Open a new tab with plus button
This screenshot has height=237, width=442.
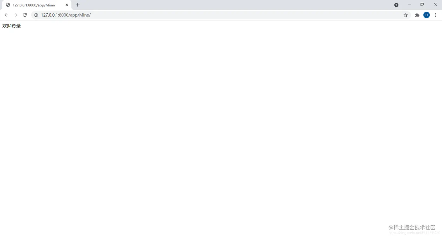(77, 5)
